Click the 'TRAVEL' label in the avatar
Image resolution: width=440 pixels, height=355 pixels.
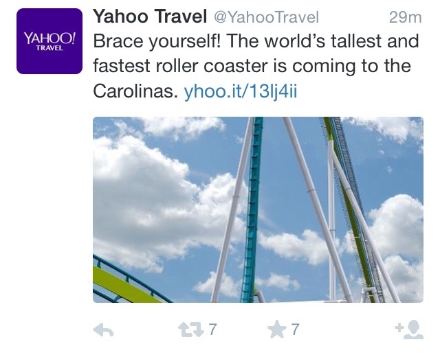[49, 48]
